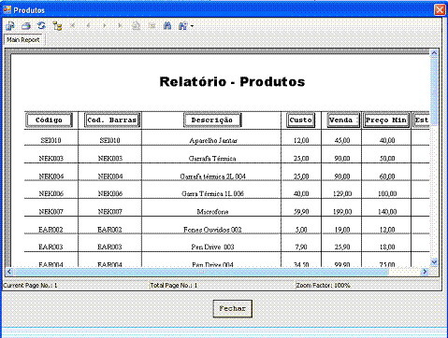Select the Main Report tab

[x=23, y=39]
